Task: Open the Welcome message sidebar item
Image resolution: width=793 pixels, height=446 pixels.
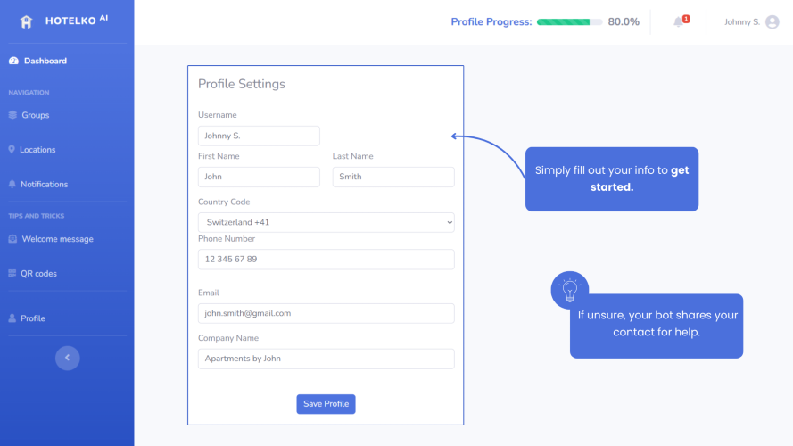Action: point(51,239)
